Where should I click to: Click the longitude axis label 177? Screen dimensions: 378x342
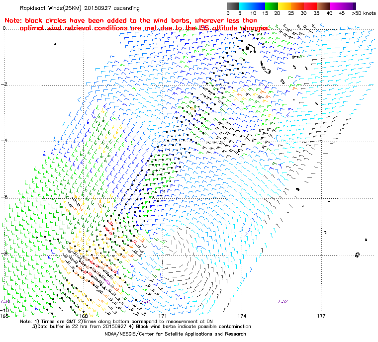coord(321,316)
